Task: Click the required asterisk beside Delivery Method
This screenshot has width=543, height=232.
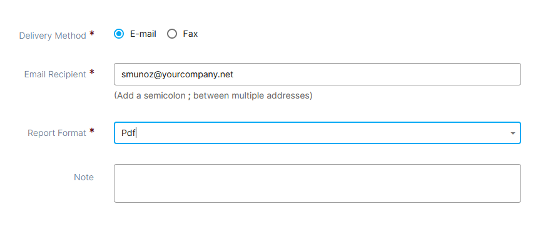Action: [92, 34]
